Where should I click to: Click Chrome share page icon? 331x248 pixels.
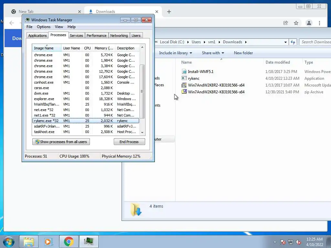(x=285, y=23)
